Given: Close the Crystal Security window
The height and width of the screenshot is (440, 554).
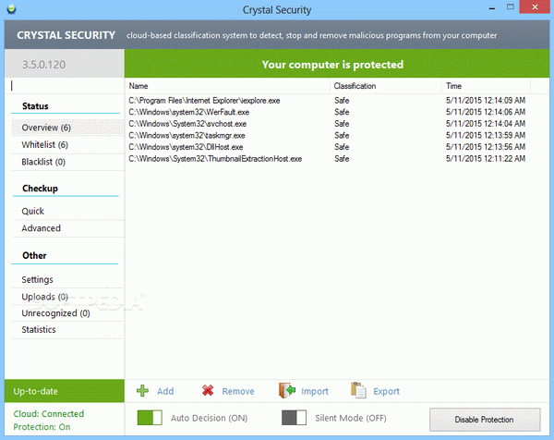Looking at the screenshot, I should point(535,7).
